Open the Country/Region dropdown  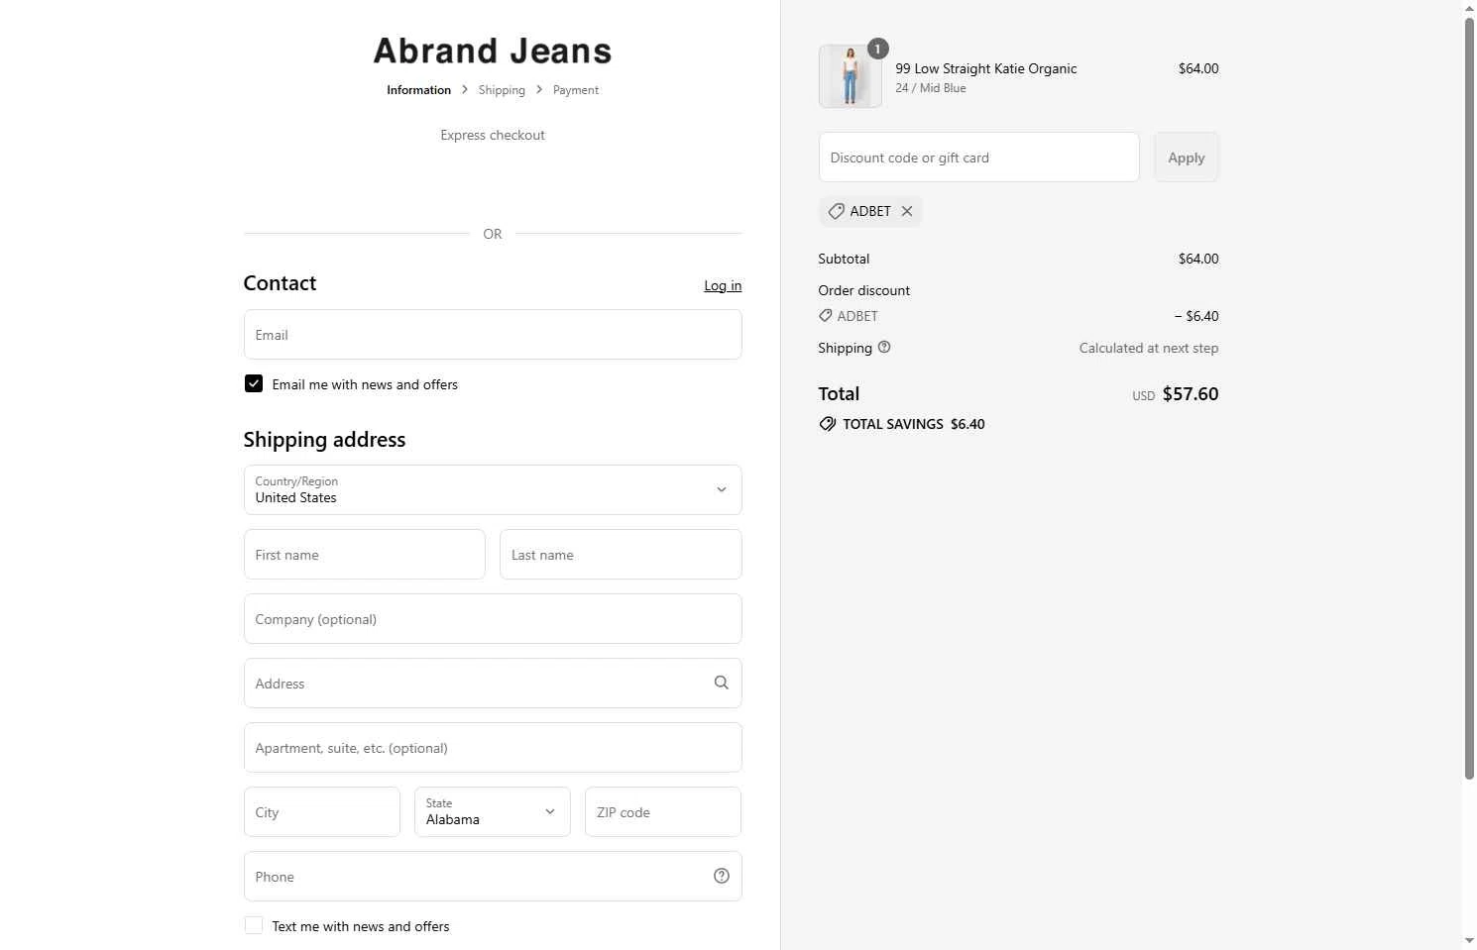tap(493, 489)
